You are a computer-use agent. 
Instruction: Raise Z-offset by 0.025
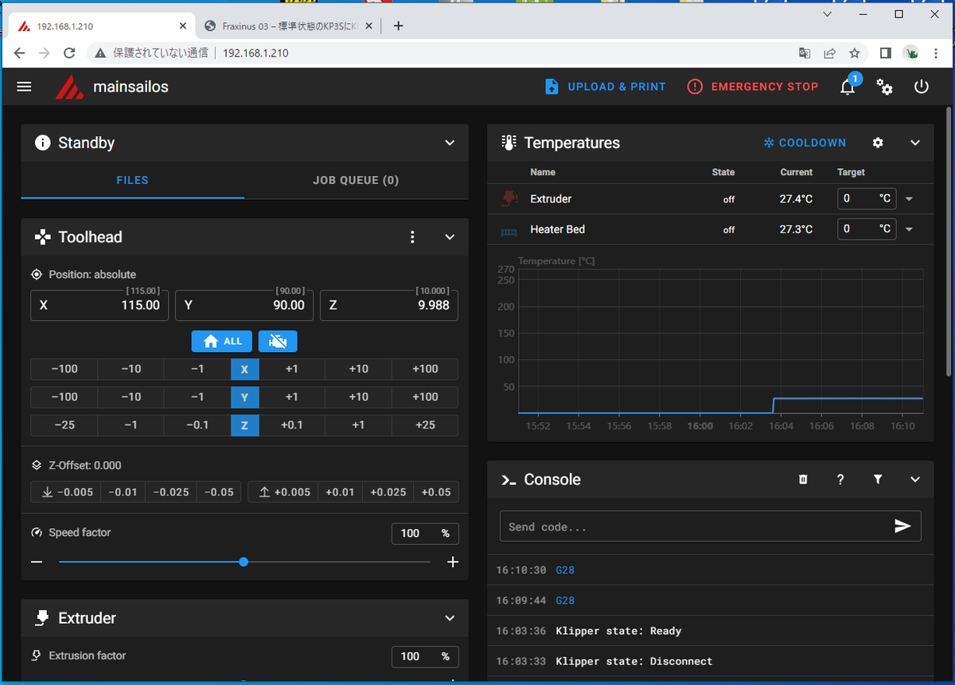point(388,491)
